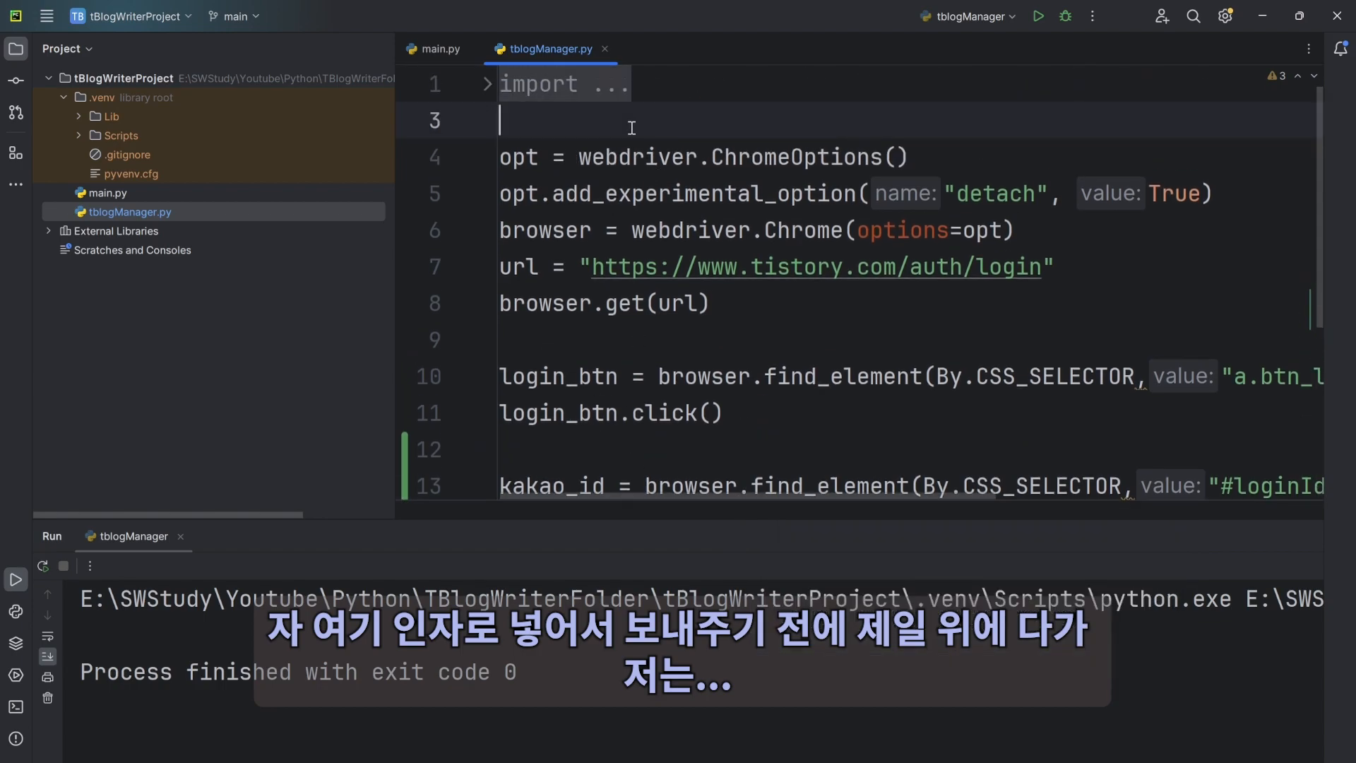Click the Run panel title

tap(52, 537)
